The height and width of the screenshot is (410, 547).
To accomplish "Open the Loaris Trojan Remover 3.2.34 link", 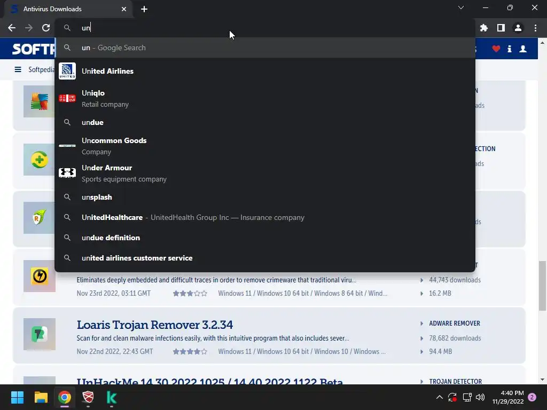I will (154, 325).
